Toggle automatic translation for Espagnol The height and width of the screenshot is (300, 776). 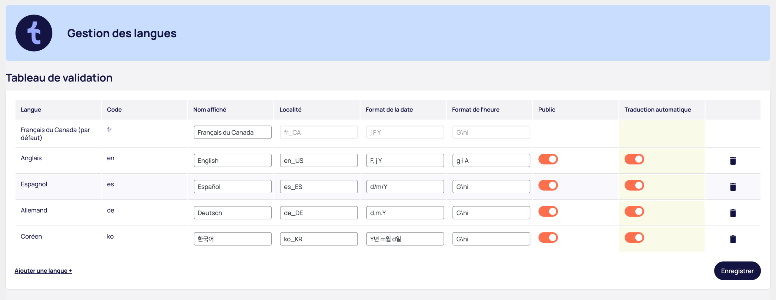pos(634,185)
